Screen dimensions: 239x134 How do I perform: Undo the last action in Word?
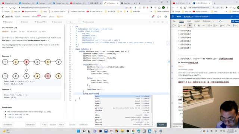coord(173,26)
